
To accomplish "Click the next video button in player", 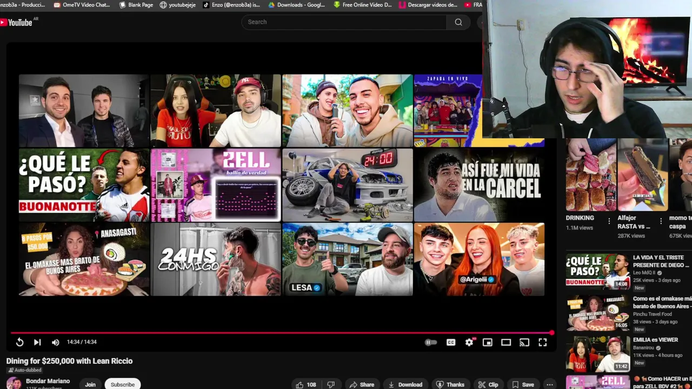I will pos(37,342).
